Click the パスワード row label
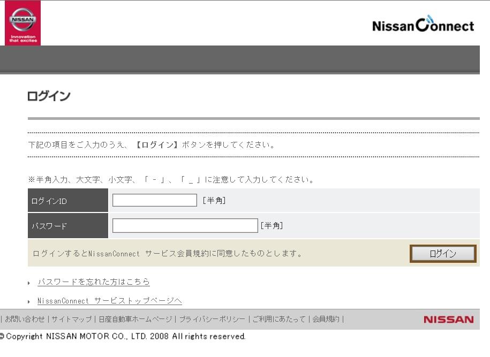Image resolution: width=490 pixels, height=357 pixels. (x=49, y=226)
